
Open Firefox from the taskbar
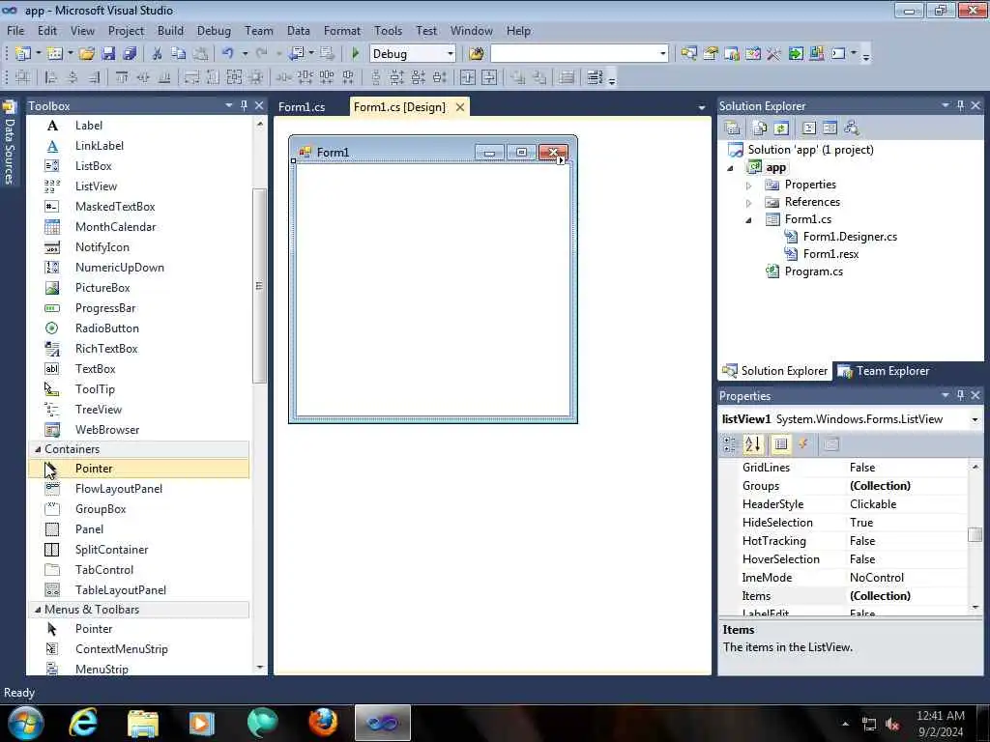(323, 723)
